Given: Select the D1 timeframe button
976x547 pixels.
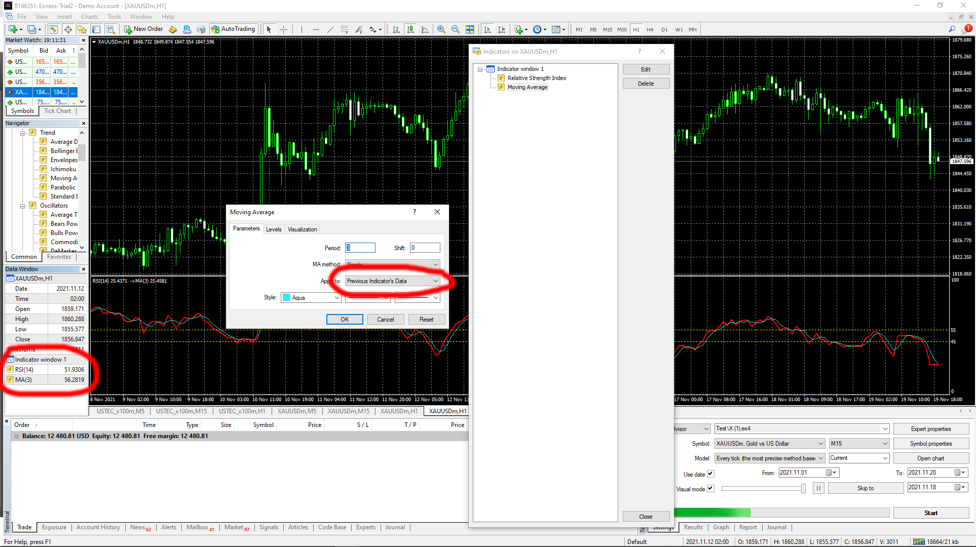Looking at the screenshot, I should pos(664,29).
